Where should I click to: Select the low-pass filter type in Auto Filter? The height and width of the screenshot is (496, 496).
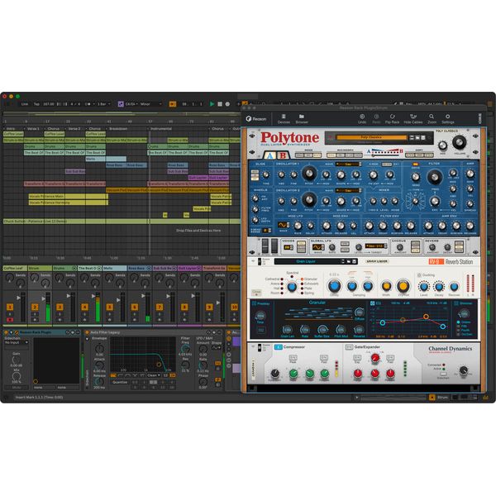113,375
